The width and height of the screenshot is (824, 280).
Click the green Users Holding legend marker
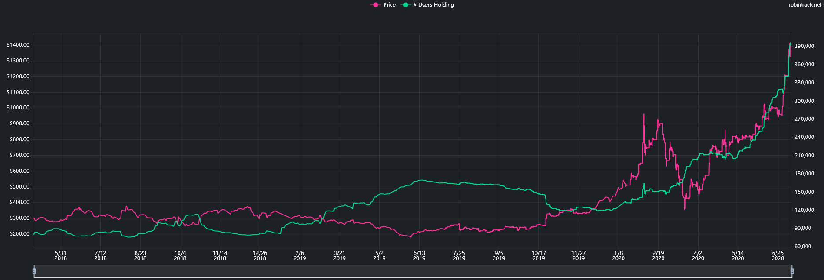click(x=406, y=5)
